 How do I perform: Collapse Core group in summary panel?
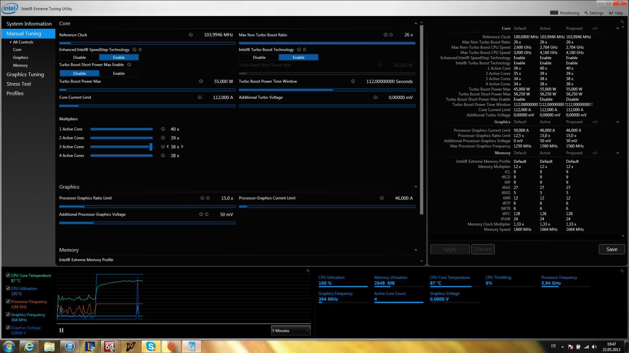[x=618, y=28]
